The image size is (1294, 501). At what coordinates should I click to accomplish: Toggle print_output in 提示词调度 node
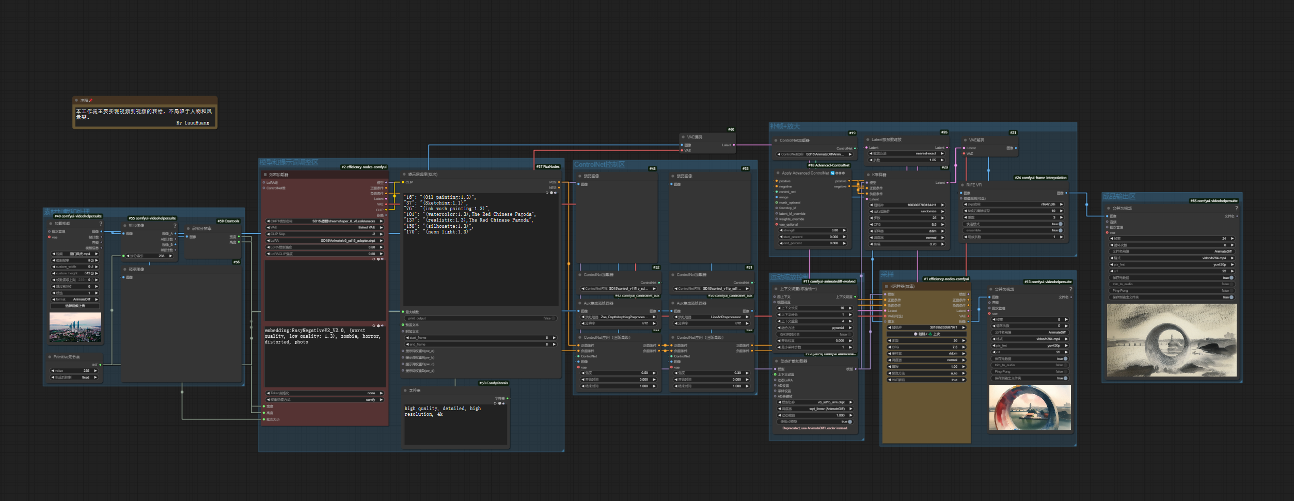[x=480, y=318]
